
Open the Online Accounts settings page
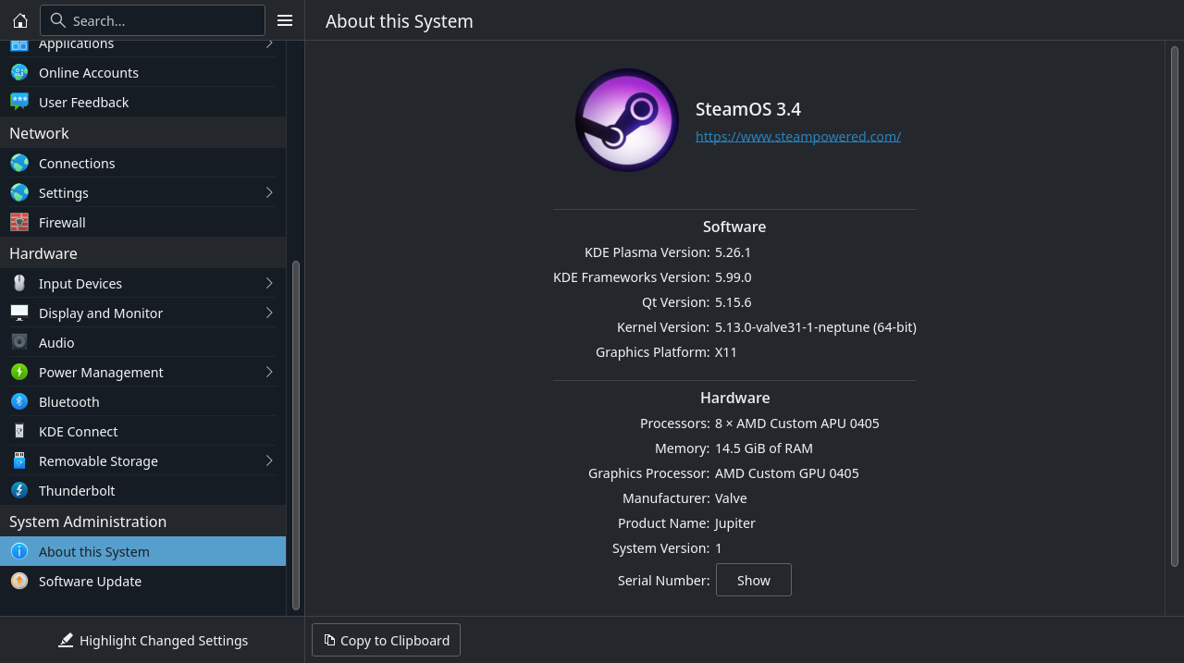point(142,72)
